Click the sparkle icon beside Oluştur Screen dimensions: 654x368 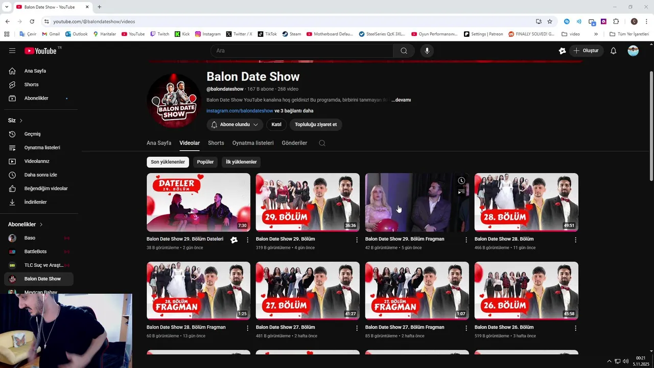click(x=563, y=51)
